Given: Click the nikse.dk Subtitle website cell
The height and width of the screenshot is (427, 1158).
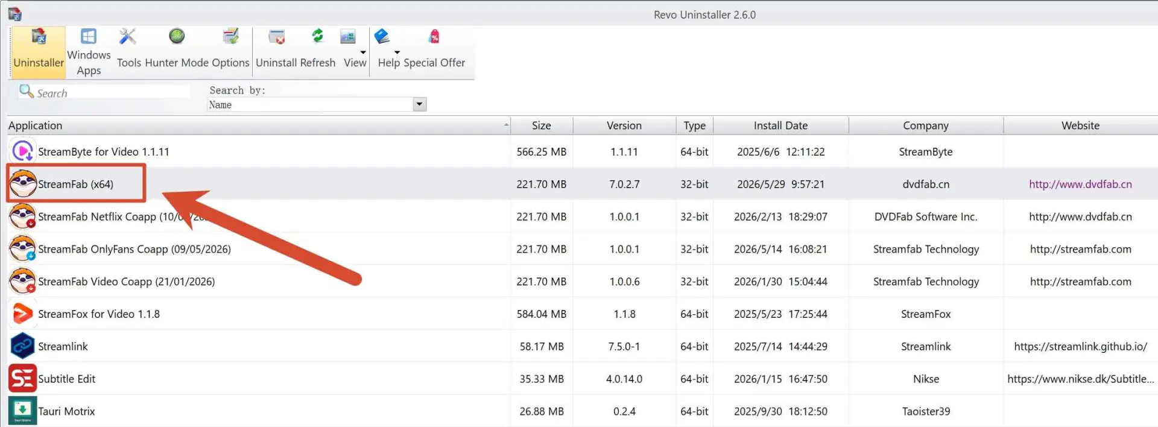Looking at the screenshot, I should [1080, 379].
